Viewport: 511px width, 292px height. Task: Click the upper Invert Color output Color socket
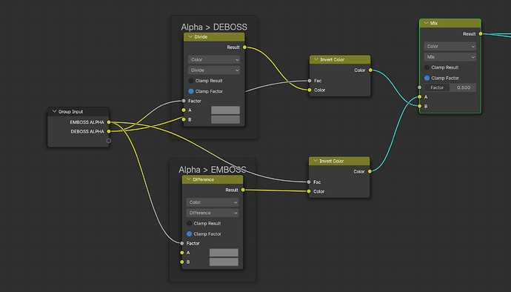click(x=370, y=70)
